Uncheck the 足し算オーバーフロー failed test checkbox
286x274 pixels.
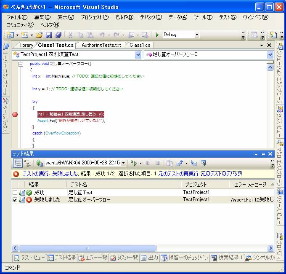(x=15, y=200)
